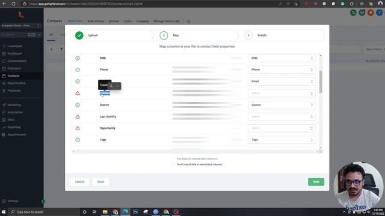Click the blue help question icon
385x216 pixels.
[x=379, y=13]
